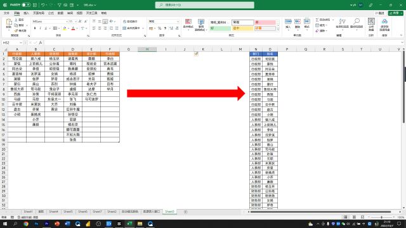Viewport: 406px width, 228px height.
Task: Switch to the Sheet4 worksheet tab
Action: (53, 212)
